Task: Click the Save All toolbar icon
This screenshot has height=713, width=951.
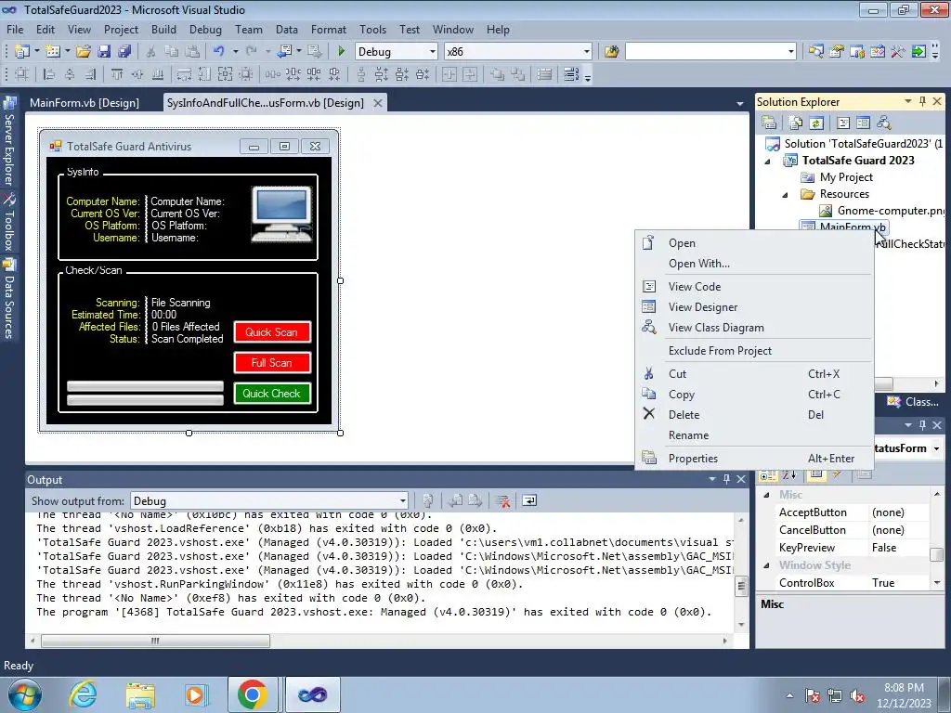Action: 124,52
